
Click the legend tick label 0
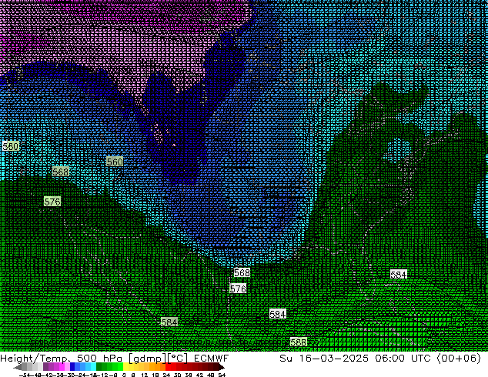tap(124, 375)
